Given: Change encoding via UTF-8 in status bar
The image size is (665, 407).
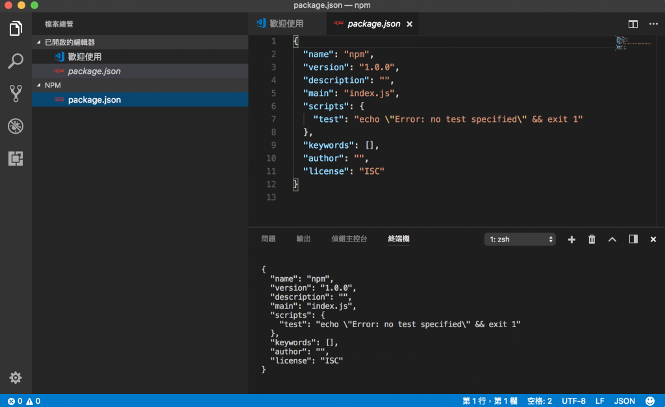Looking at the screenshot, I should pyautogui.click(x=573, y=401).
